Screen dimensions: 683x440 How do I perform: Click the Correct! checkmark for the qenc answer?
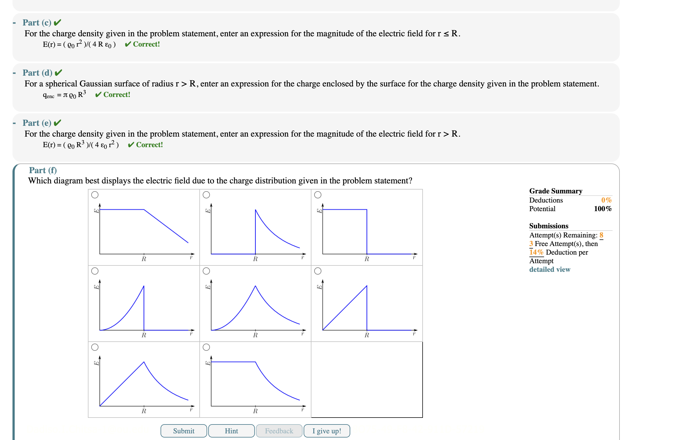(98, 94)
